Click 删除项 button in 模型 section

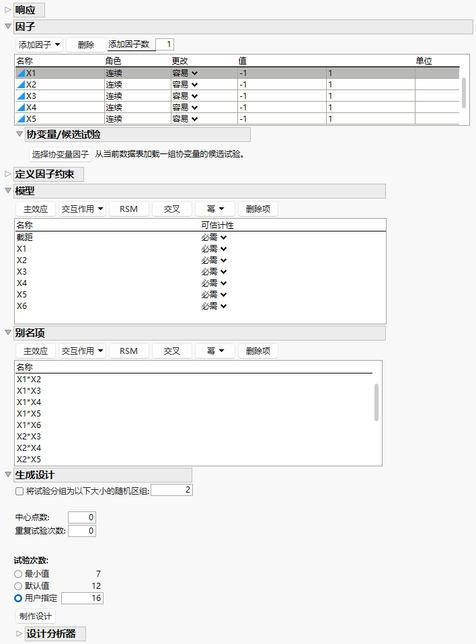point(258,209)
